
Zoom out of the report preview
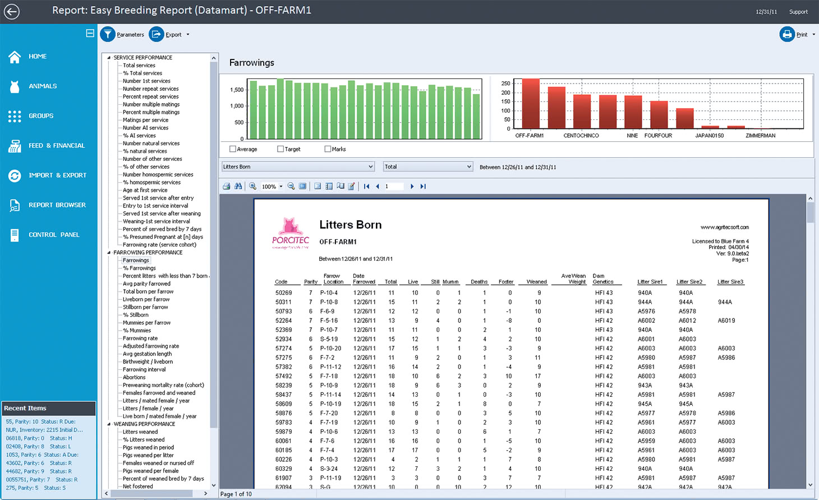291,186
